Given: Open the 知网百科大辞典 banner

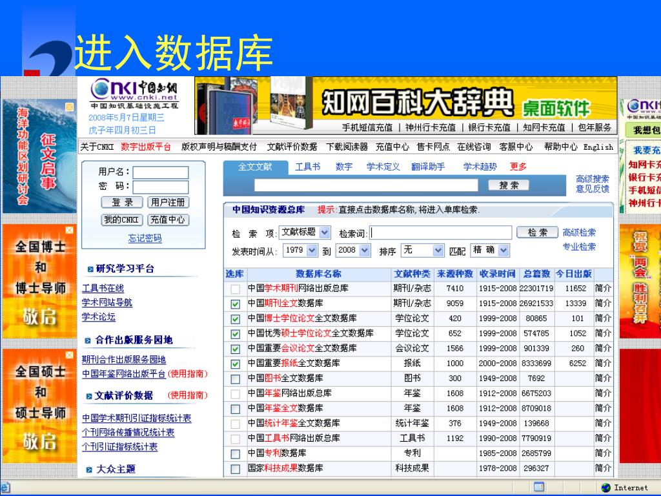Looking at the screenshot, I should coord(405,105).
